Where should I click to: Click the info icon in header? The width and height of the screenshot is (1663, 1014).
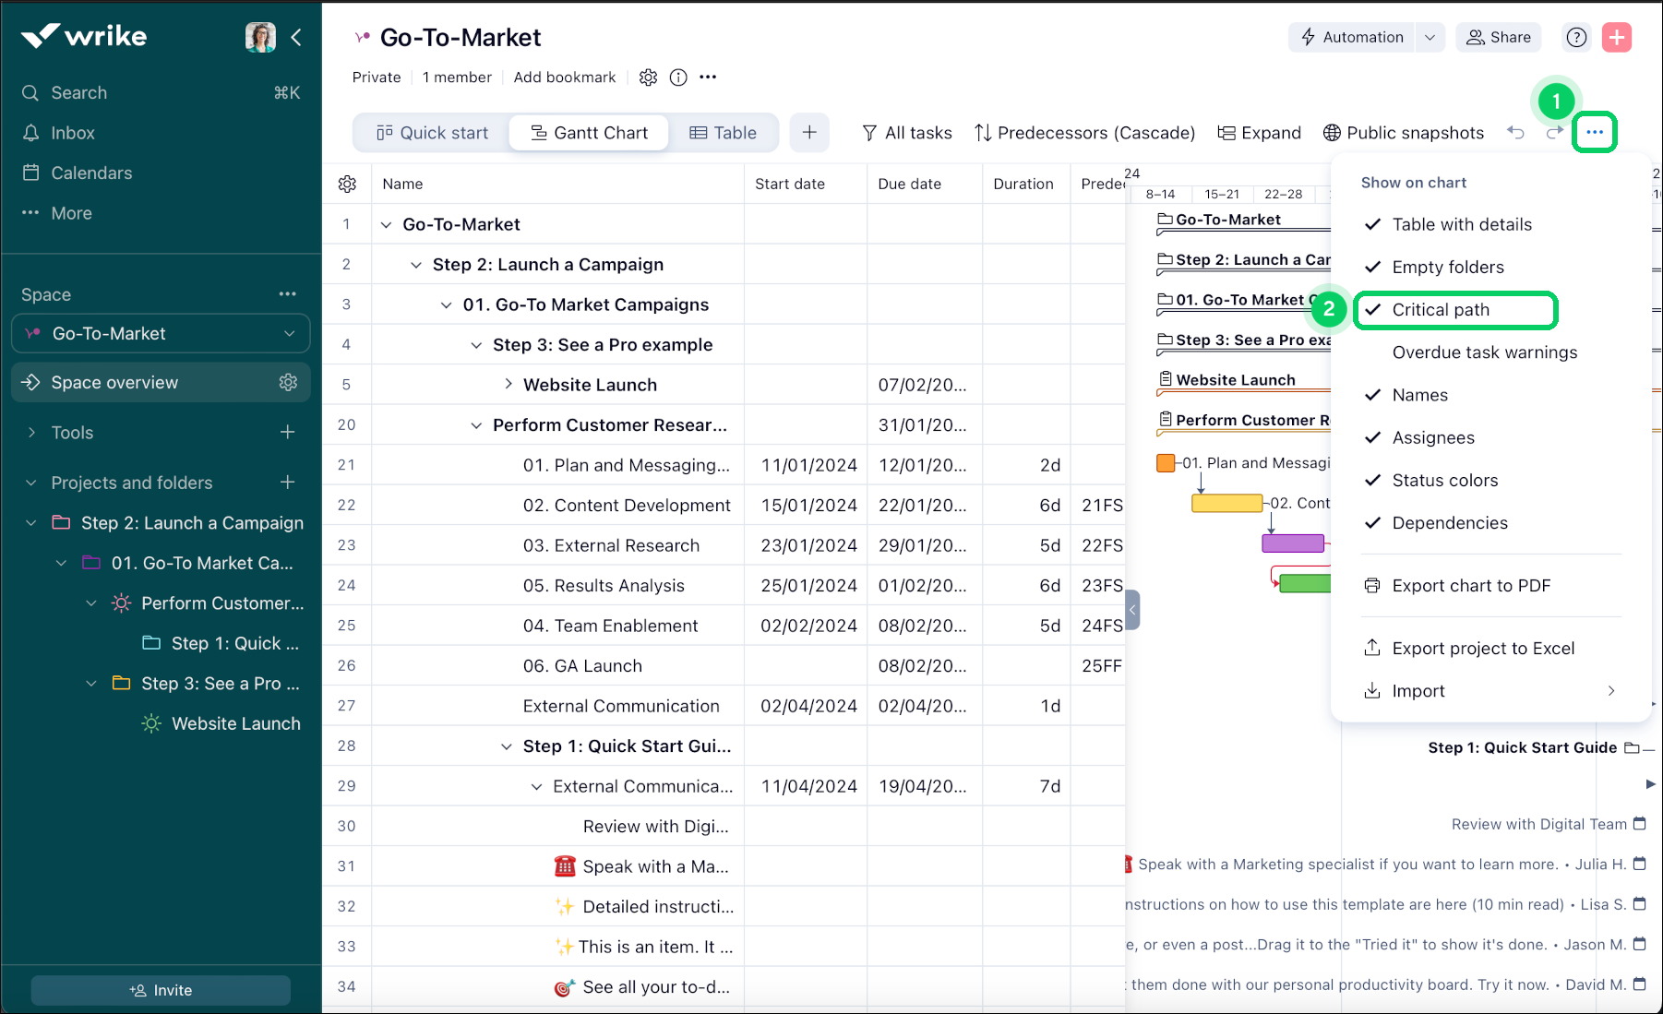pyautogui.click(x=678, y=78)
